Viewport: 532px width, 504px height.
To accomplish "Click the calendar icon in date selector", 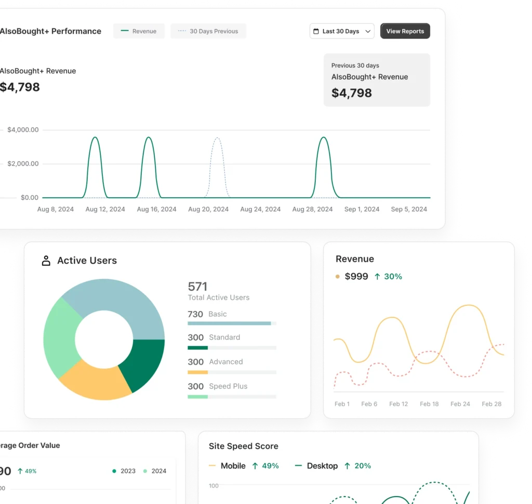I will [316, 31].
